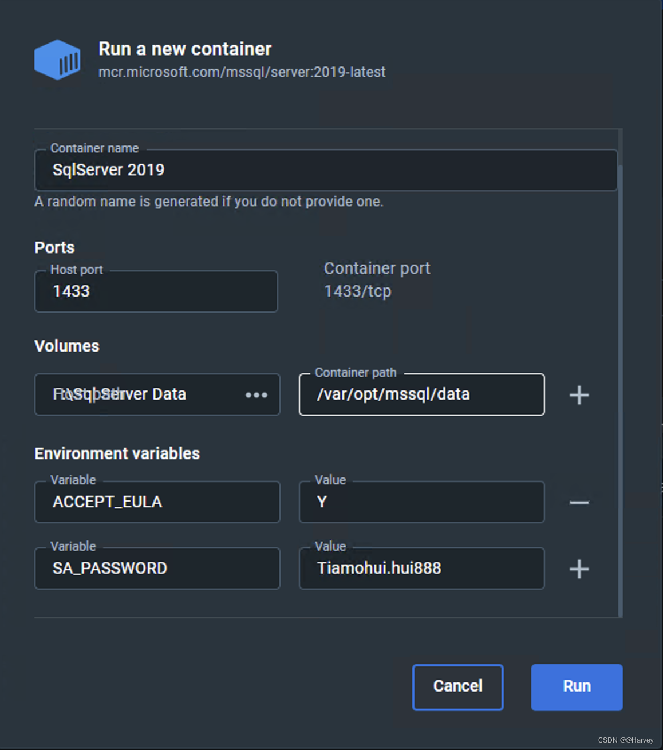Click the 1433/tcp container port text
Viewport: 663px width, 750px height.
tap(358, 291)
